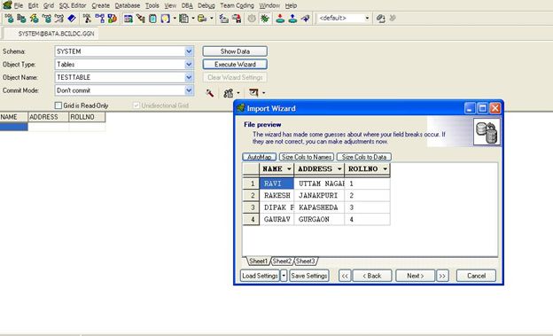Image resolution: width=553 pixels, height=336 pixels.
Task: Click the Next button in wizard
Action: pyautogui.click(x=415, y=276)
